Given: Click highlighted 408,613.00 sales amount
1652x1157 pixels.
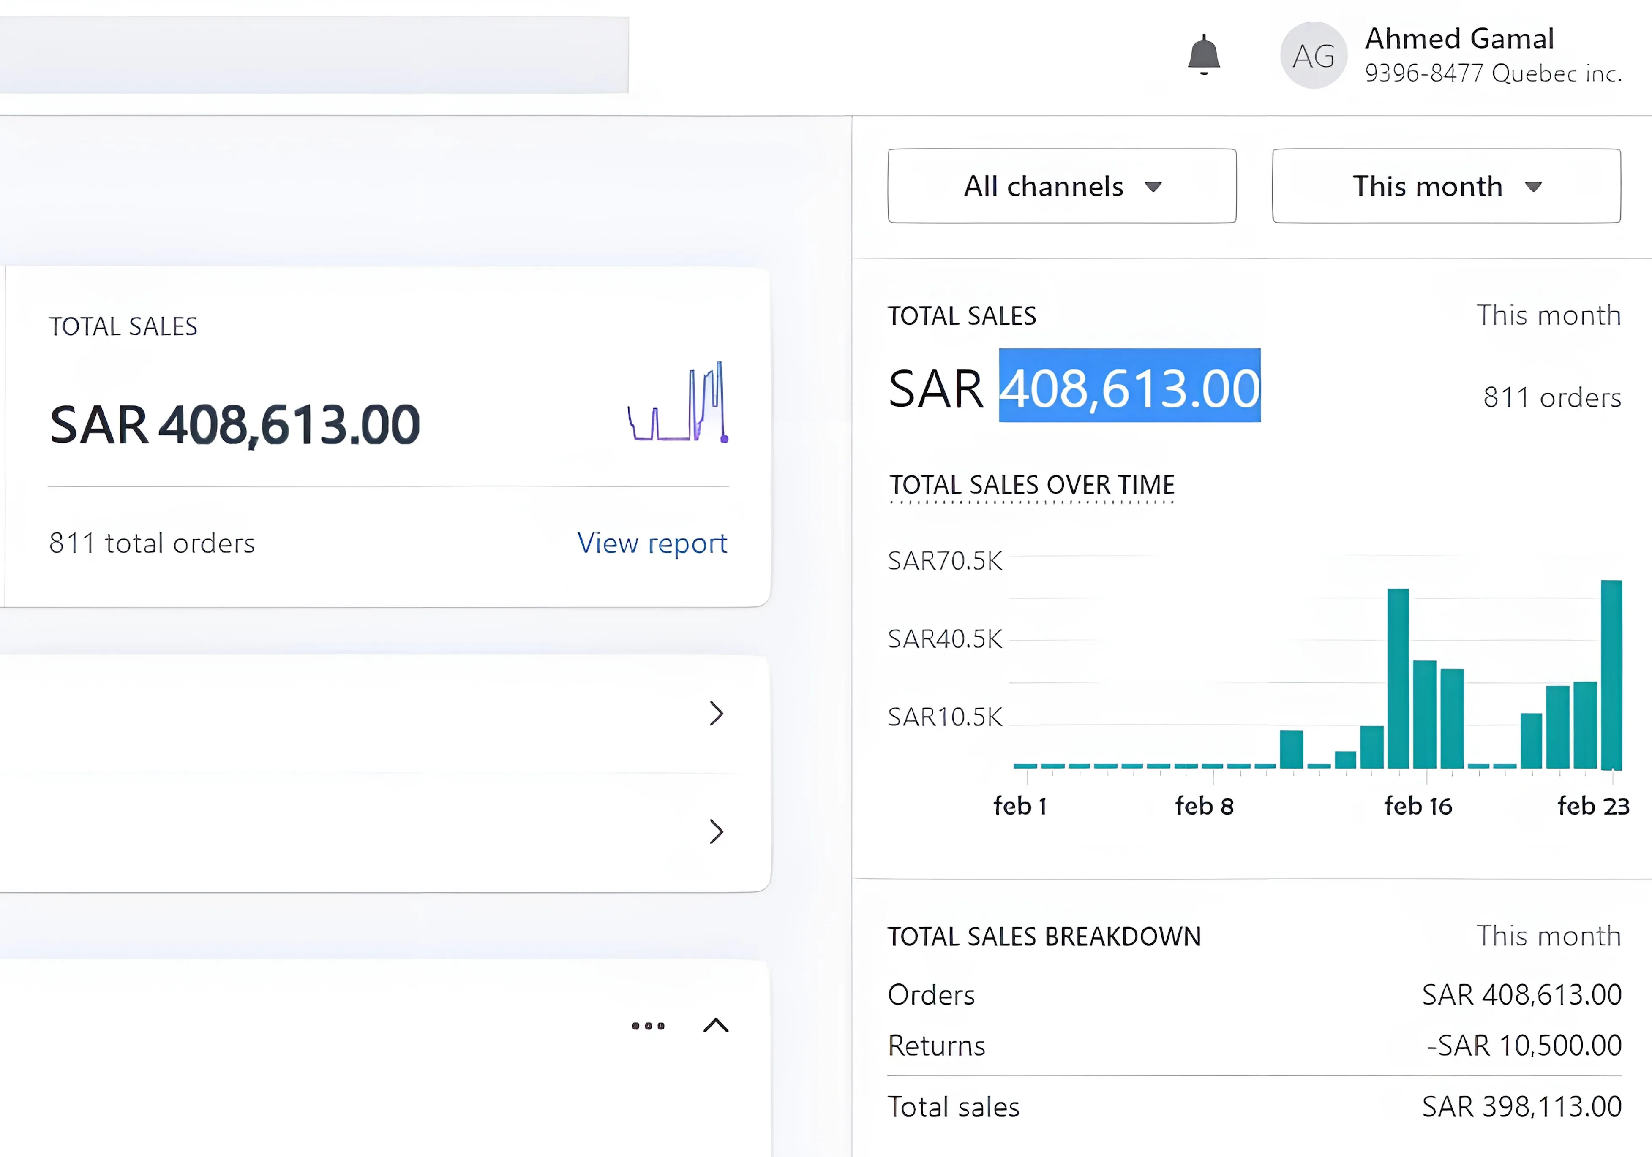Looking at the screenshot, I should point(1130,386).
